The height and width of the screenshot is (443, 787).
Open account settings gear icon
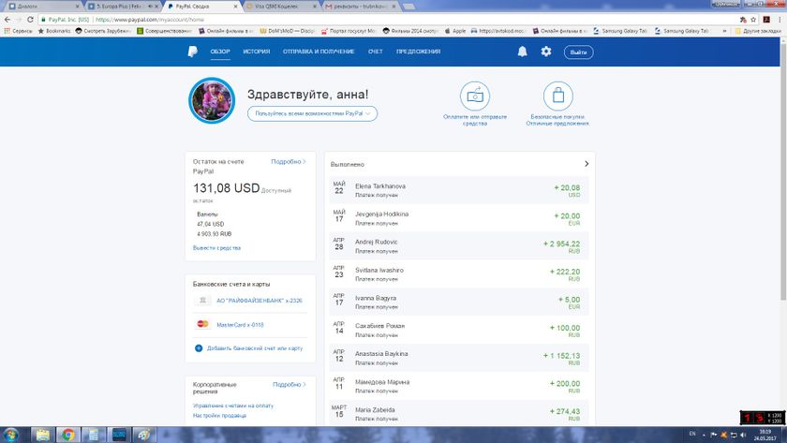point(546,52)
